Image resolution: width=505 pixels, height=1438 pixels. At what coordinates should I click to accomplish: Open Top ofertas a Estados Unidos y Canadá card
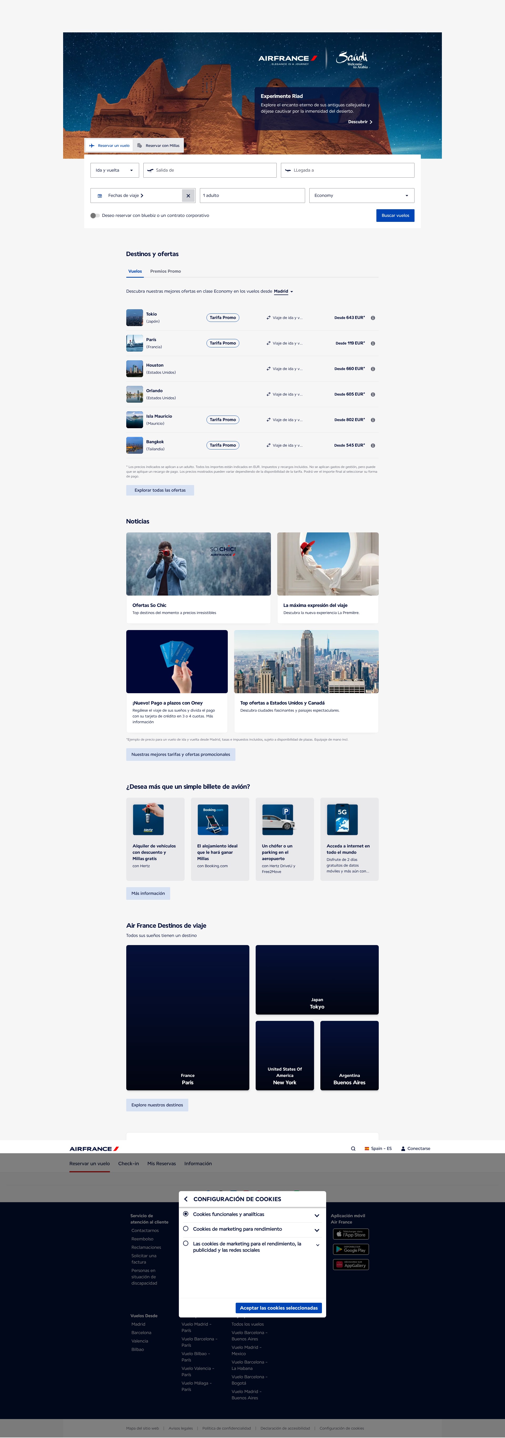(306, 681)
